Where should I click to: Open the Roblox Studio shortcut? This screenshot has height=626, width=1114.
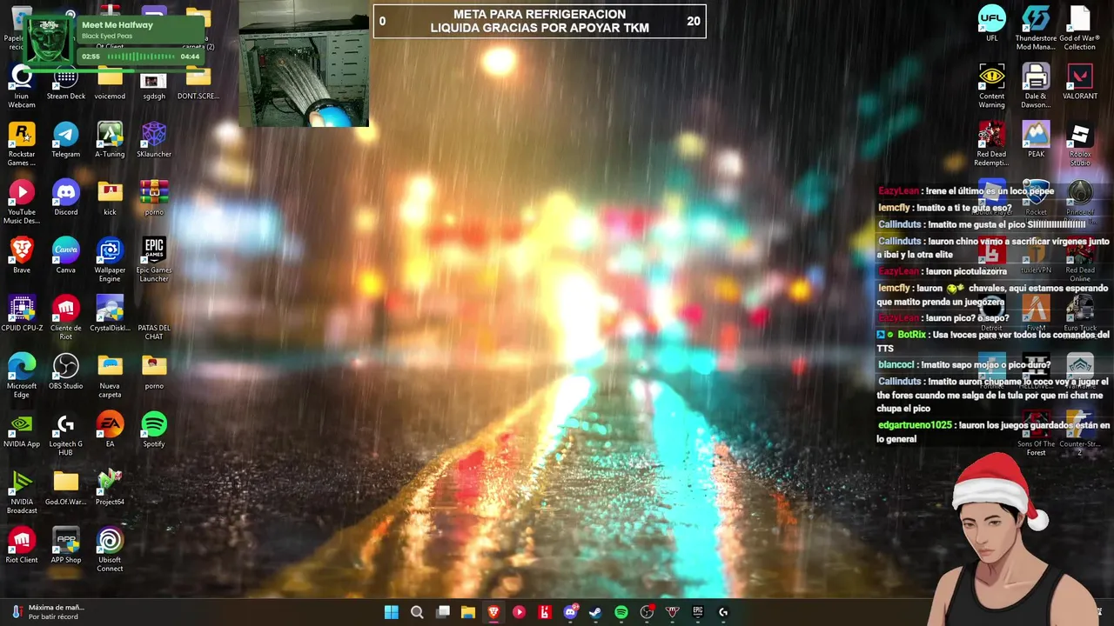coord(1080,144)
